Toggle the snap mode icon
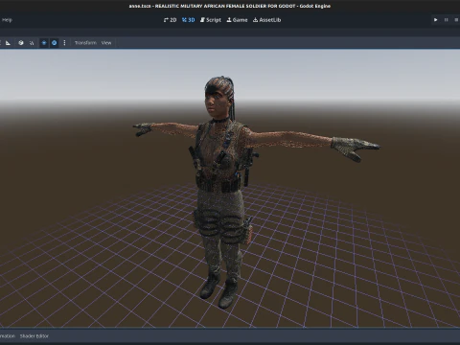This screenshot has height=345, width=460. tap(32, 43)
